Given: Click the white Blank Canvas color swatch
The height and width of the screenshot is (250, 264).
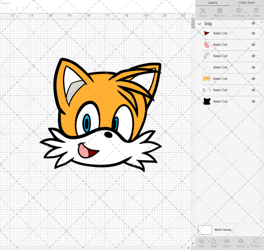Looking at the screenshot, I should 205,230.
